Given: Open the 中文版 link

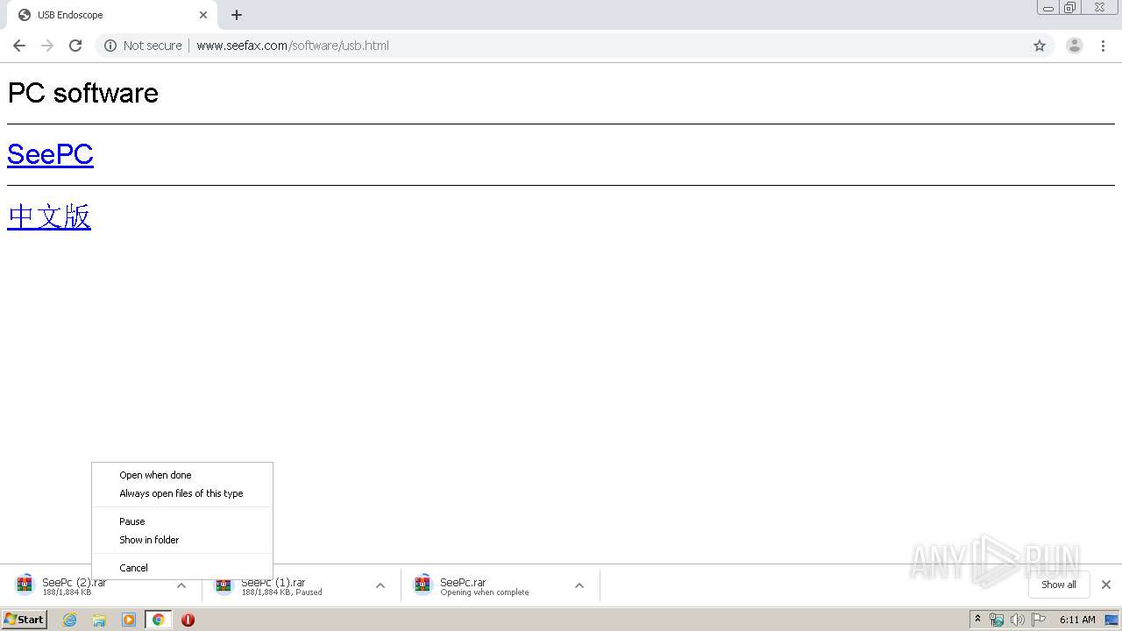Looking at the screenshot, I should pos(49,216).
